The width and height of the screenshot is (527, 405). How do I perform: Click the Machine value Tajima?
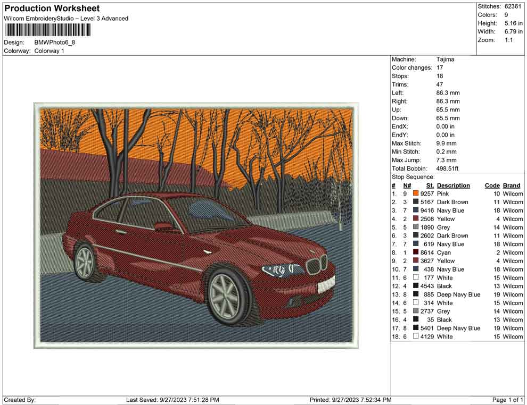click(x=446, y=59)
